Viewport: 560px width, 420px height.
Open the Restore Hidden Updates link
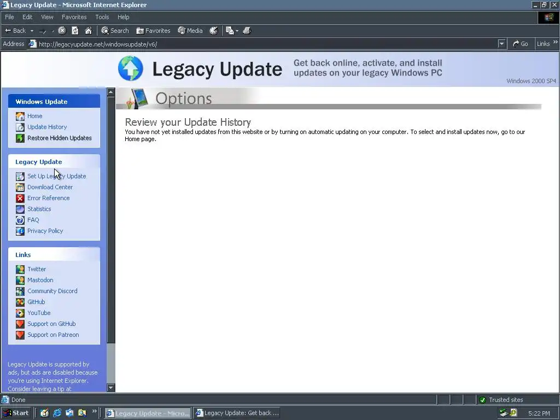[x=60, y=138]
